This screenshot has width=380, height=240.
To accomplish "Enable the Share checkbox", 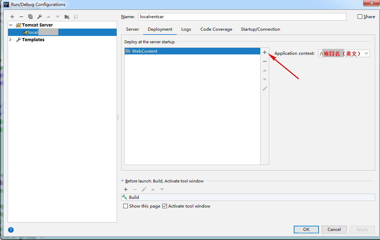I will 360,16.
